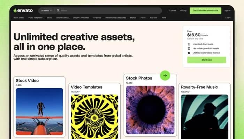
Task: Open the License link
Action: (x=173, y=10)
